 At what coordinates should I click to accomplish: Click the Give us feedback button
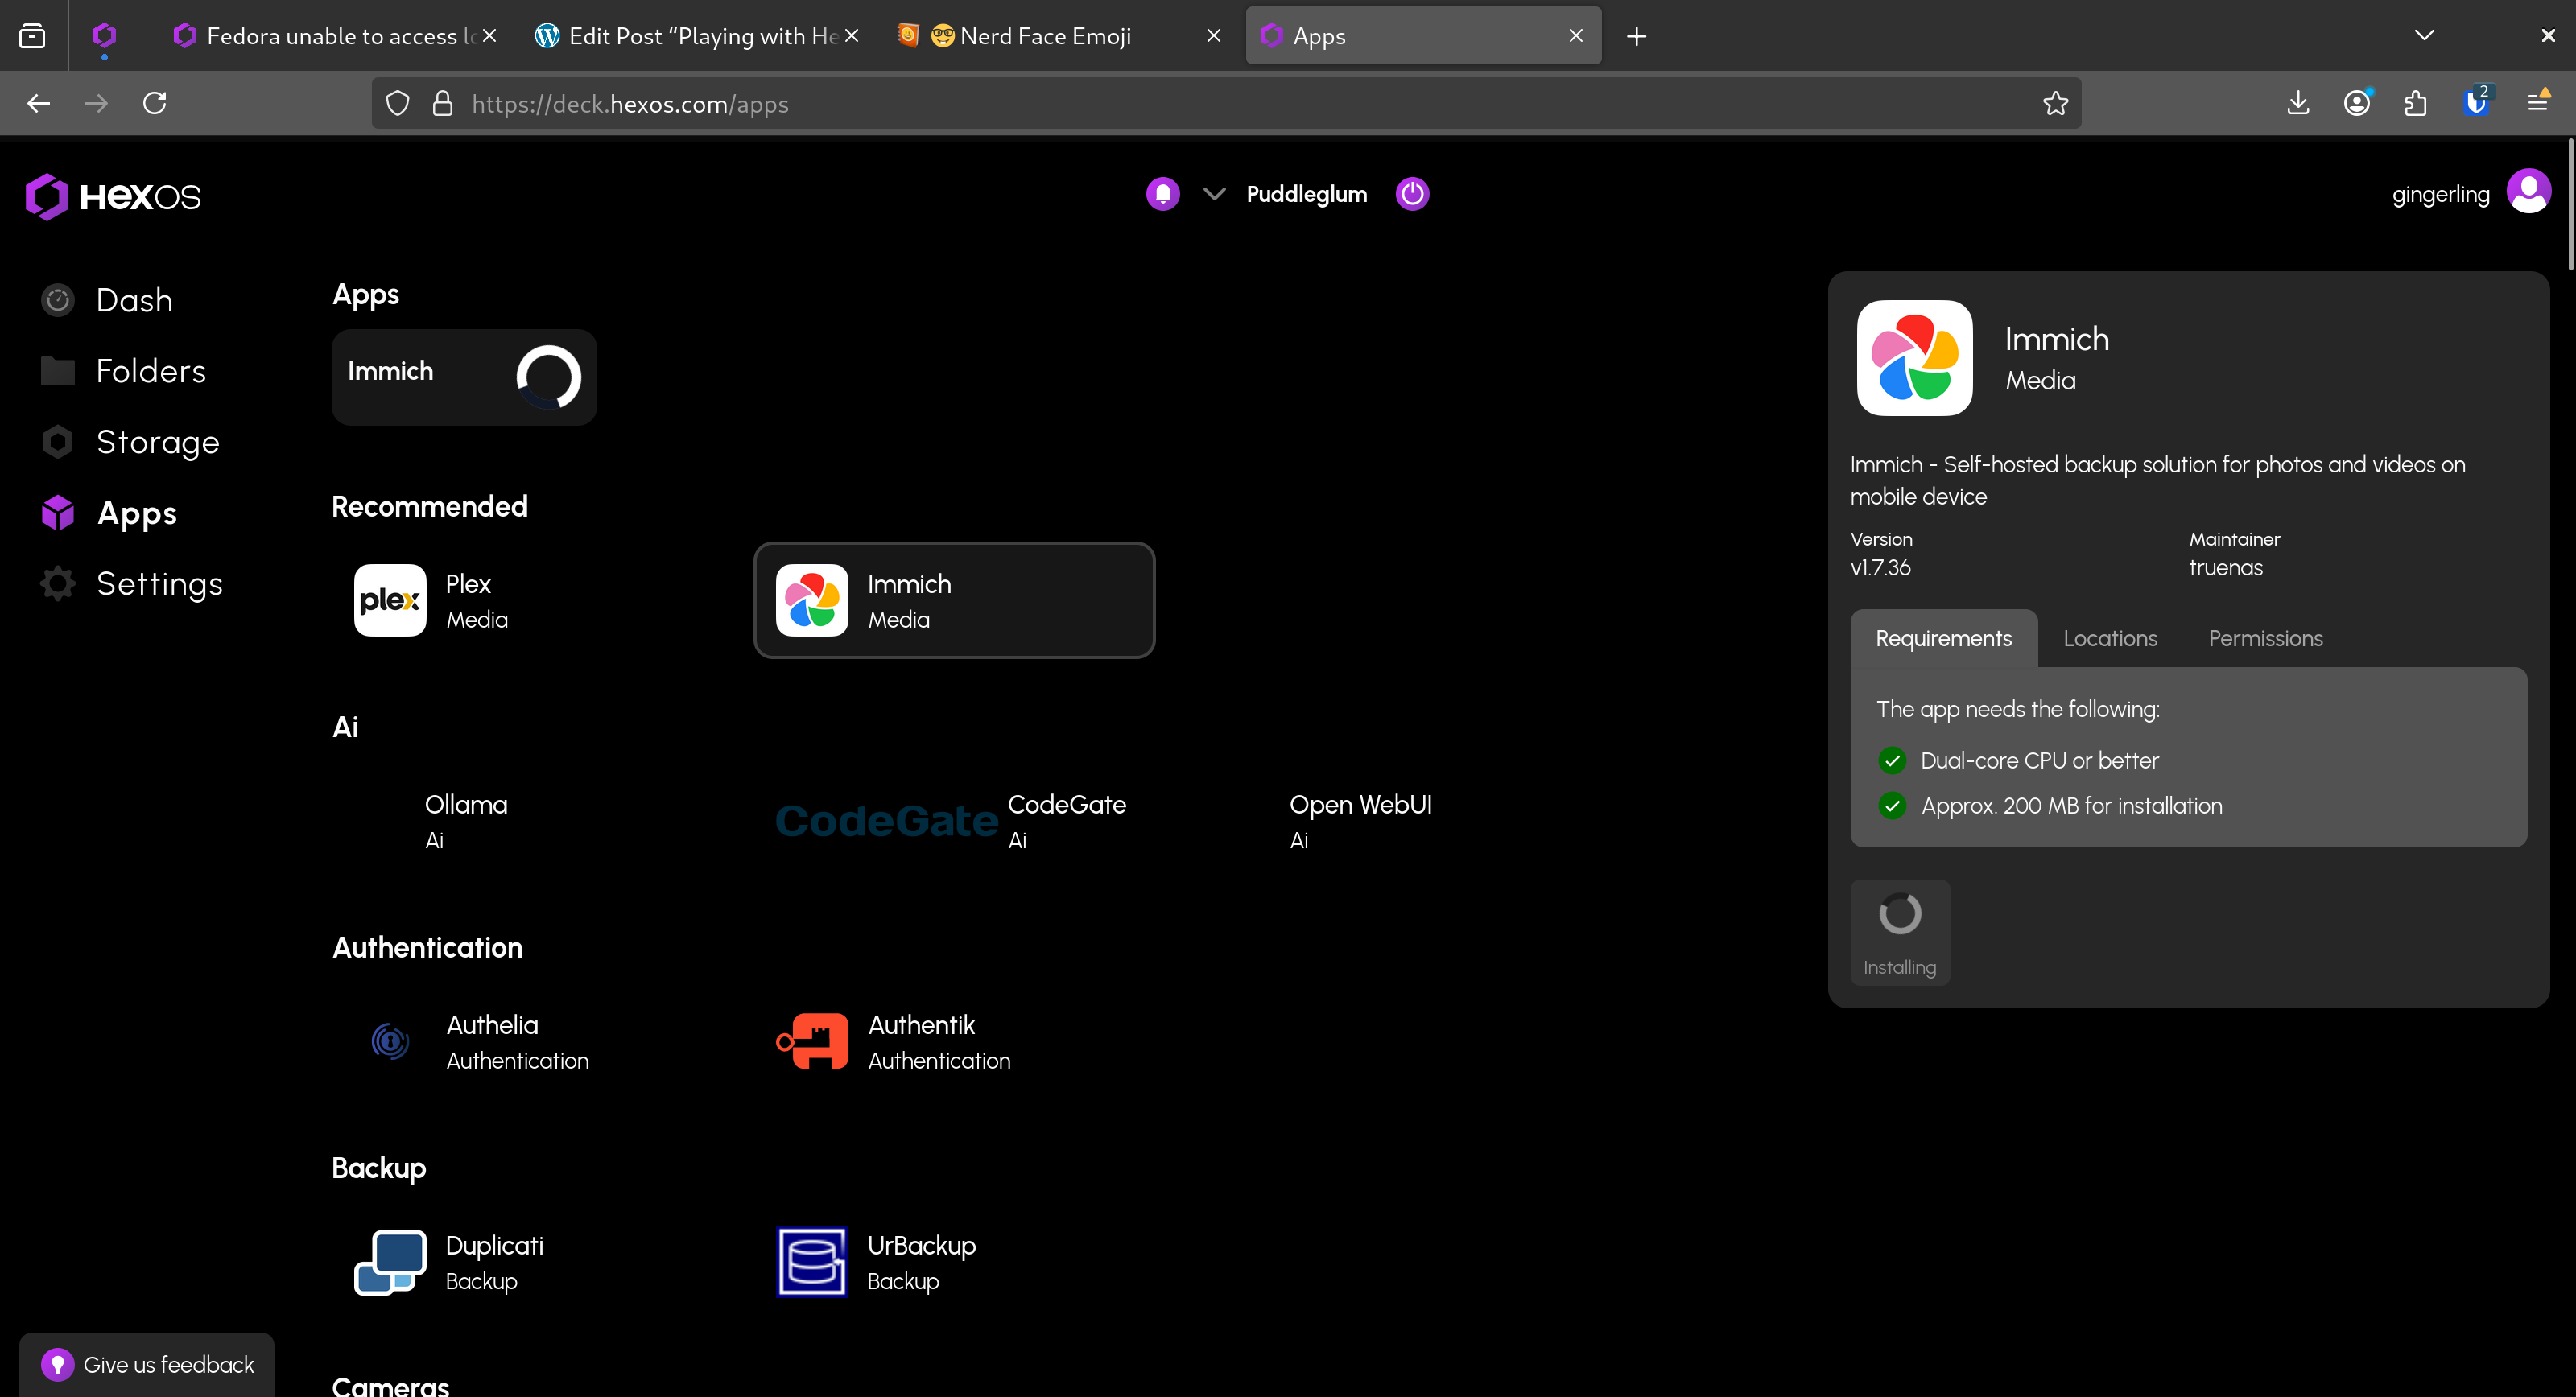[x=147, y=1364]
